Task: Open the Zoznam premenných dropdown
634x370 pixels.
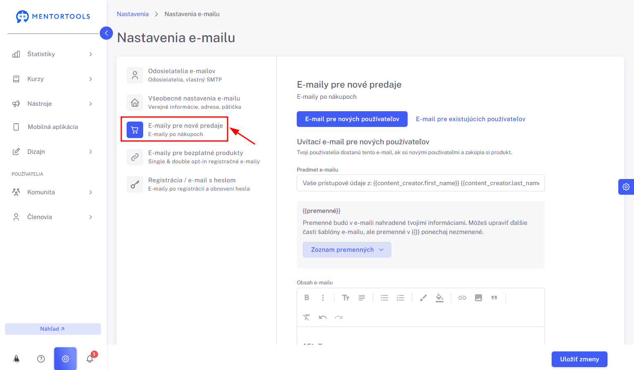Action: (347, 250)
